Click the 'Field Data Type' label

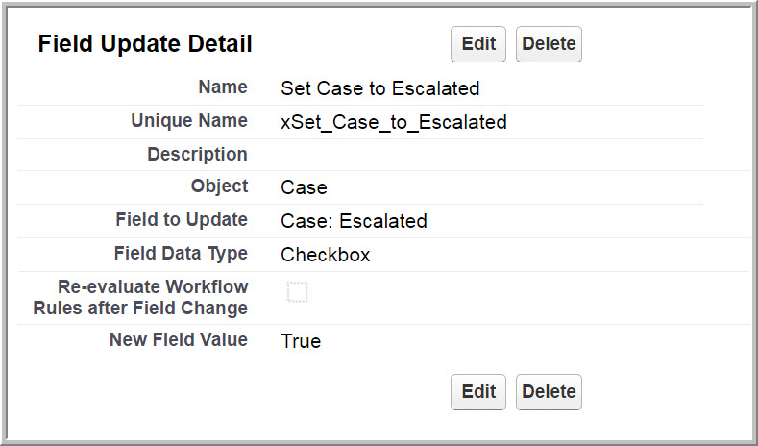(x=181, y=254)
